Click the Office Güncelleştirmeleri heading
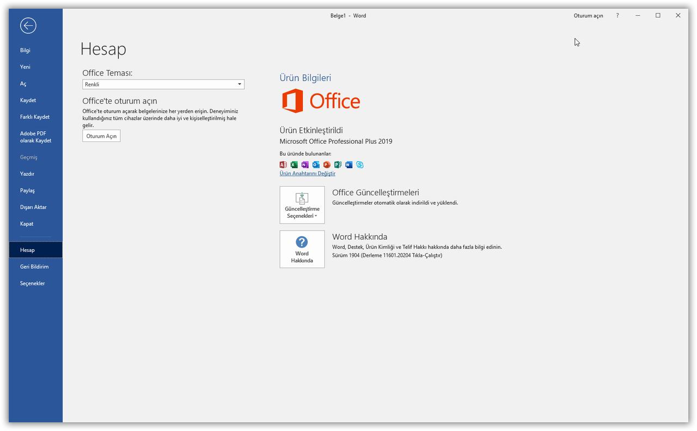The height and width of the screenshot is (431, 697). 376,193
